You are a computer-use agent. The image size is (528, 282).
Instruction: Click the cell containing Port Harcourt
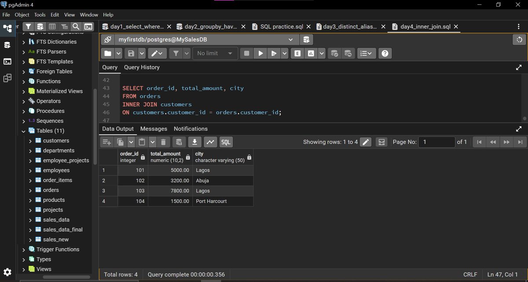click(223, 201)
